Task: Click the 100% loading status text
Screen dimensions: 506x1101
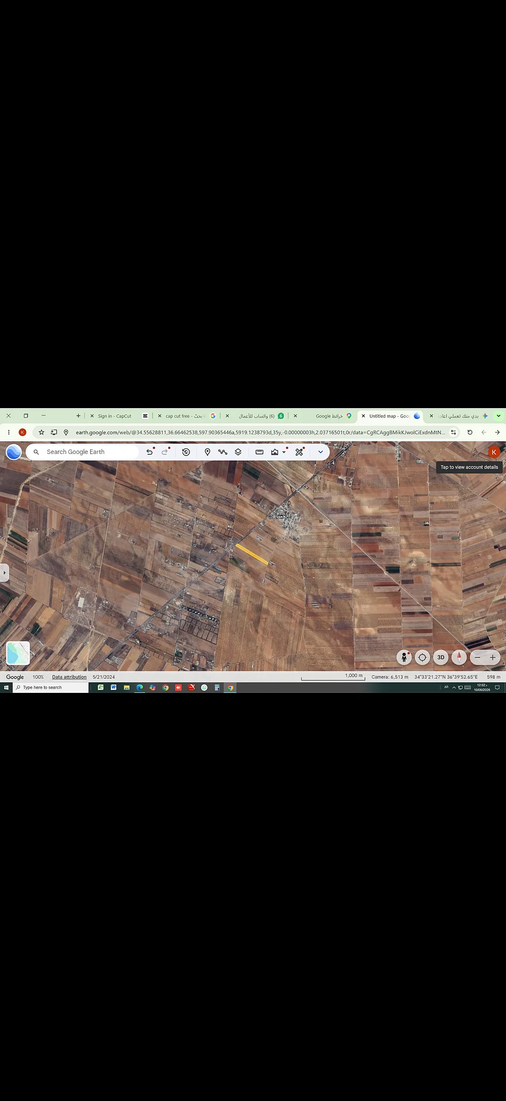Action: [38, 677]
